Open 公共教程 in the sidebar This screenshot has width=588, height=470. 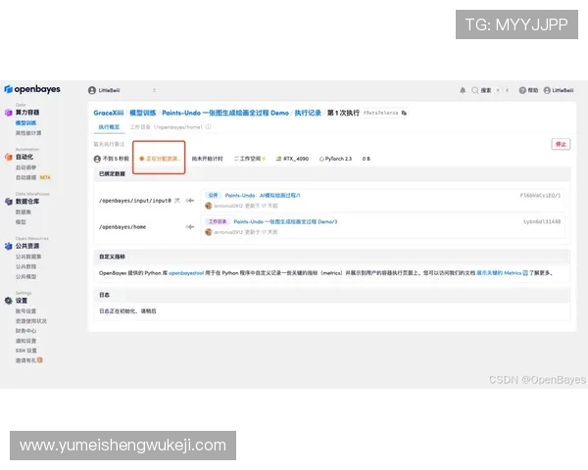tap(25, 267)
